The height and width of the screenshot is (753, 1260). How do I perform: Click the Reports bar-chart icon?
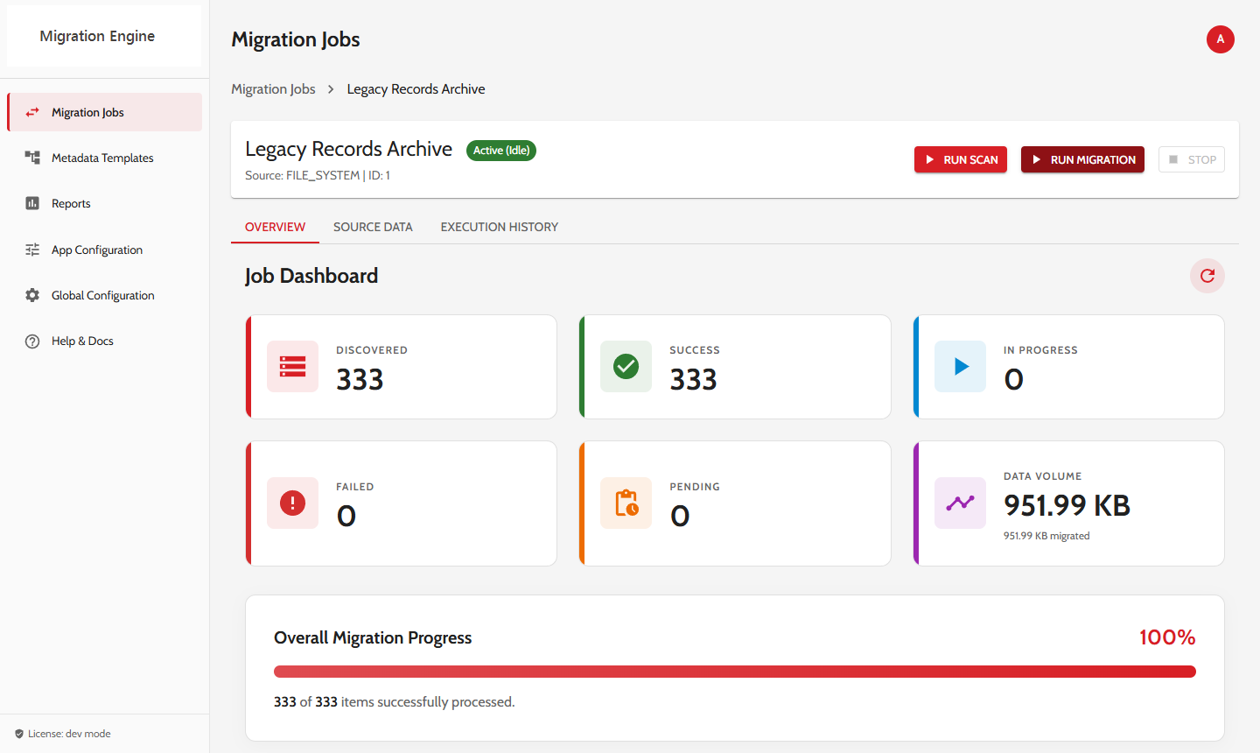pos(32,203)
